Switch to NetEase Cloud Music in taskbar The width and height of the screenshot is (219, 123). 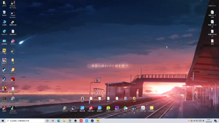click(x=81, y=121)
